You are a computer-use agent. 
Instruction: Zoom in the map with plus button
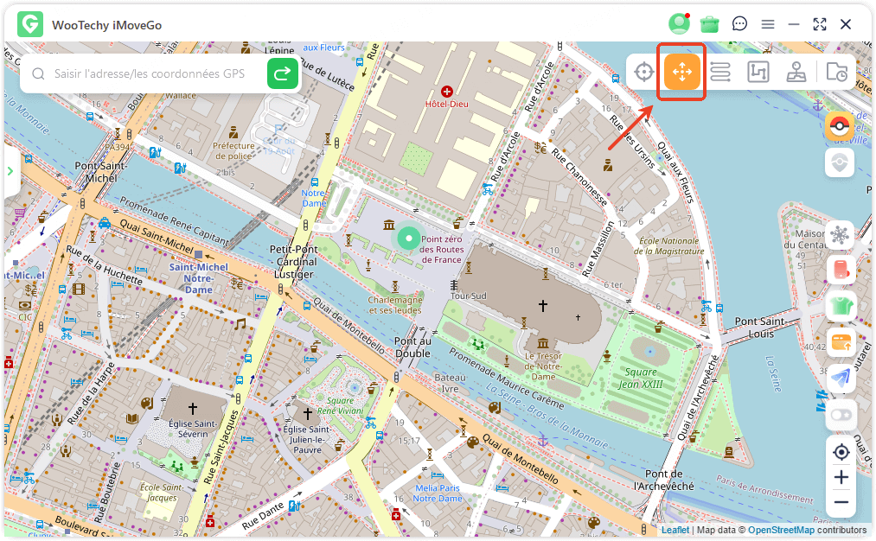coord(841,477)
